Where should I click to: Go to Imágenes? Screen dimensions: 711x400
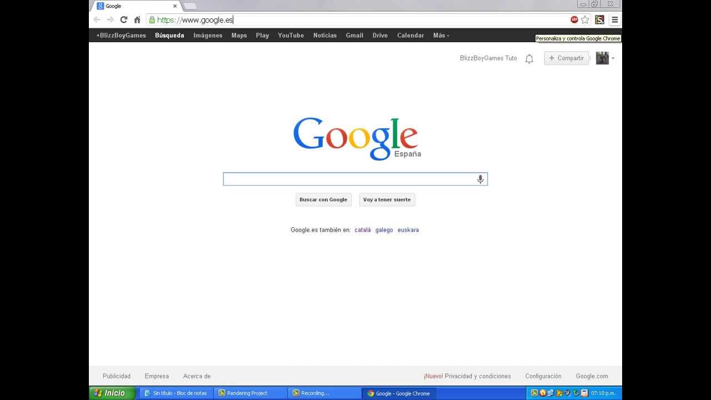(208, 36)
